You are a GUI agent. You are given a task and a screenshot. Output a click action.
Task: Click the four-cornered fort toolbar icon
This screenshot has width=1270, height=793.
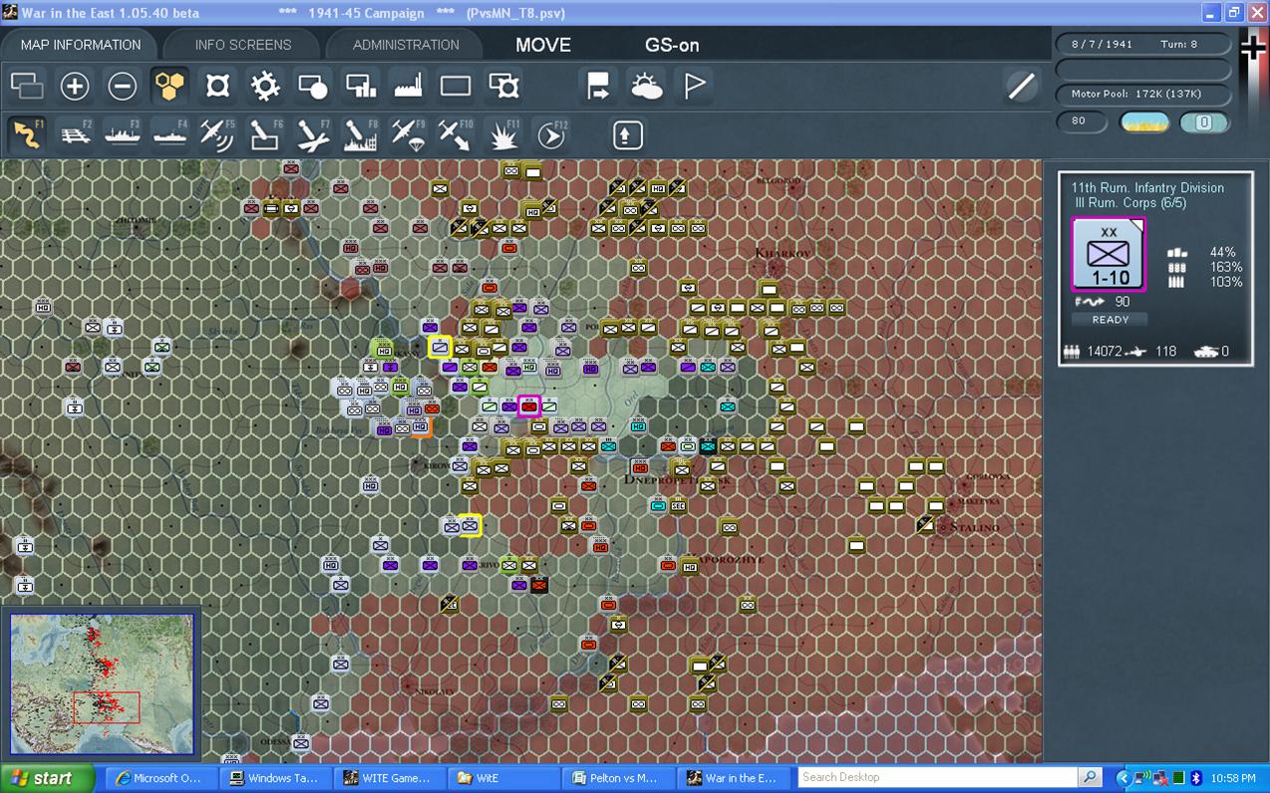[x=218, y=86]
